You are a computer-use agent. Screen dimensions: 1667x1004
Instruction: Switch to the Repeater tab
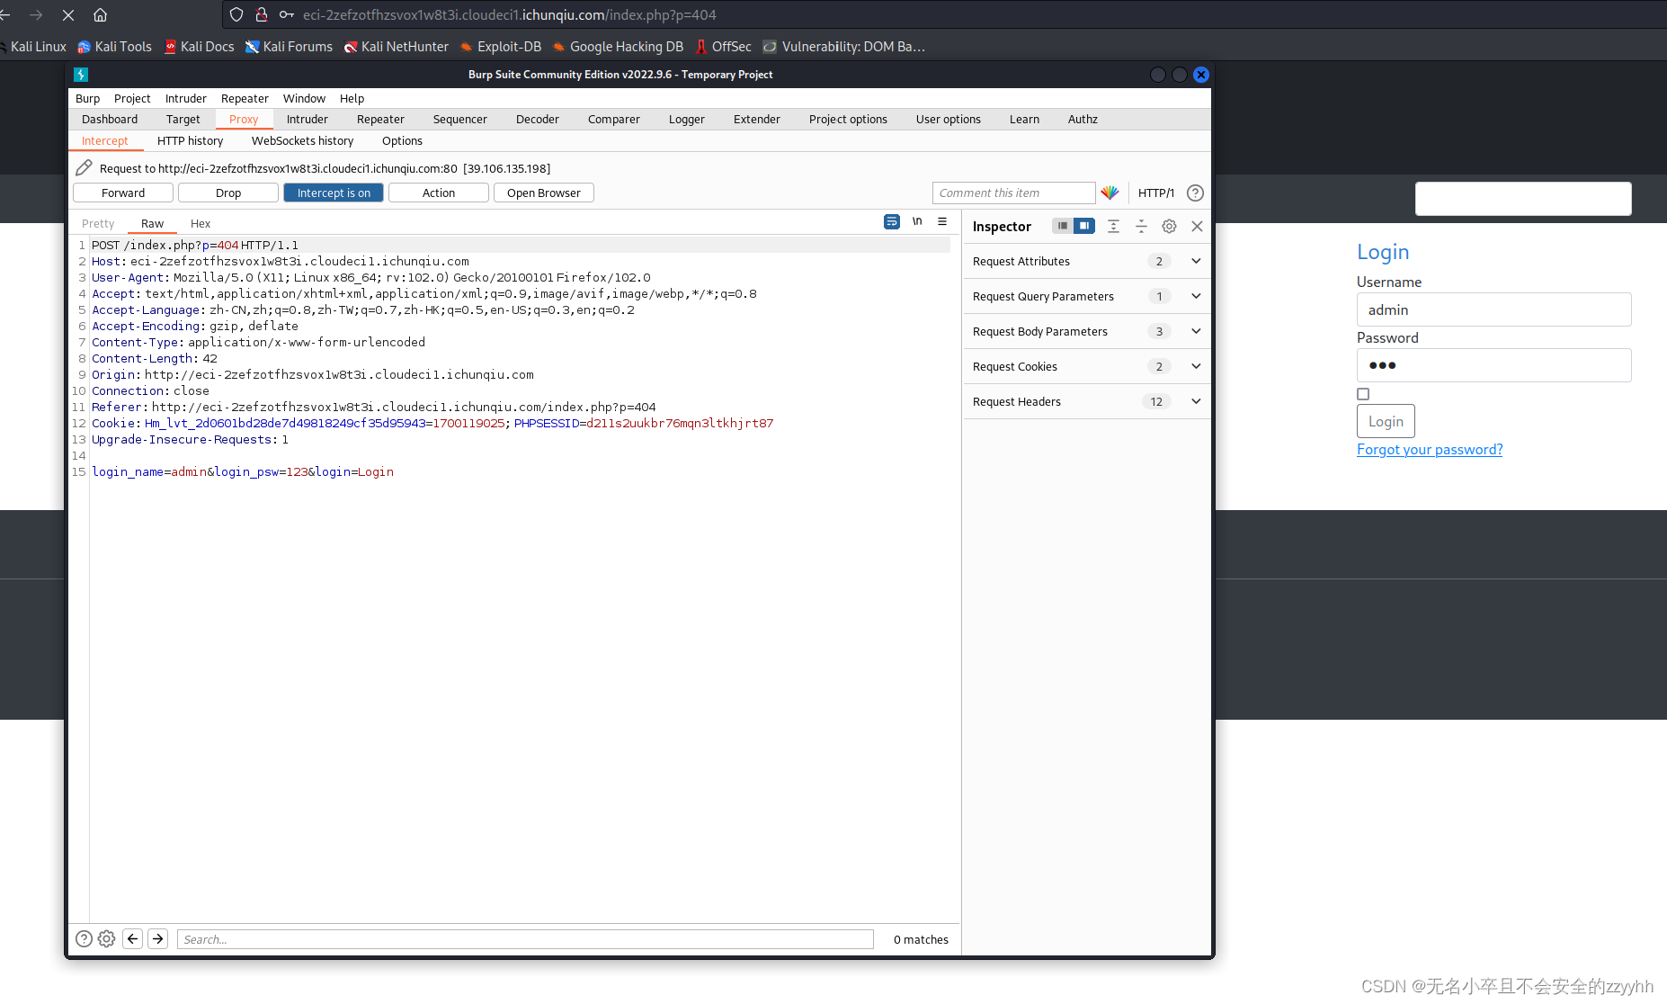click(x=380, y=119)
